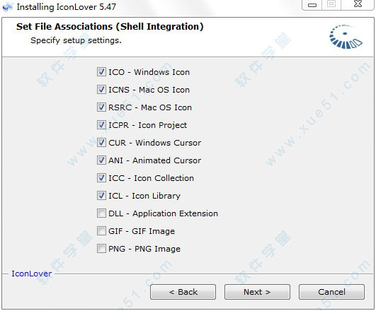Disable ICC - Icon Collection association

pyautogui.click(x=101, y=178)
